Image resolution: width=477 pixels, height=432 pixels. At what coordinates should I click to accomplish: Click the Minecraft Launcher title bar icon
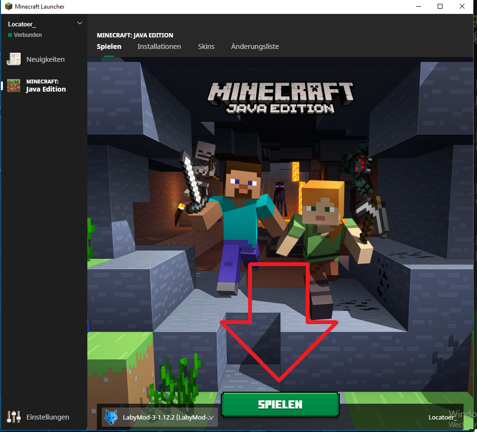tap(8, 6)
